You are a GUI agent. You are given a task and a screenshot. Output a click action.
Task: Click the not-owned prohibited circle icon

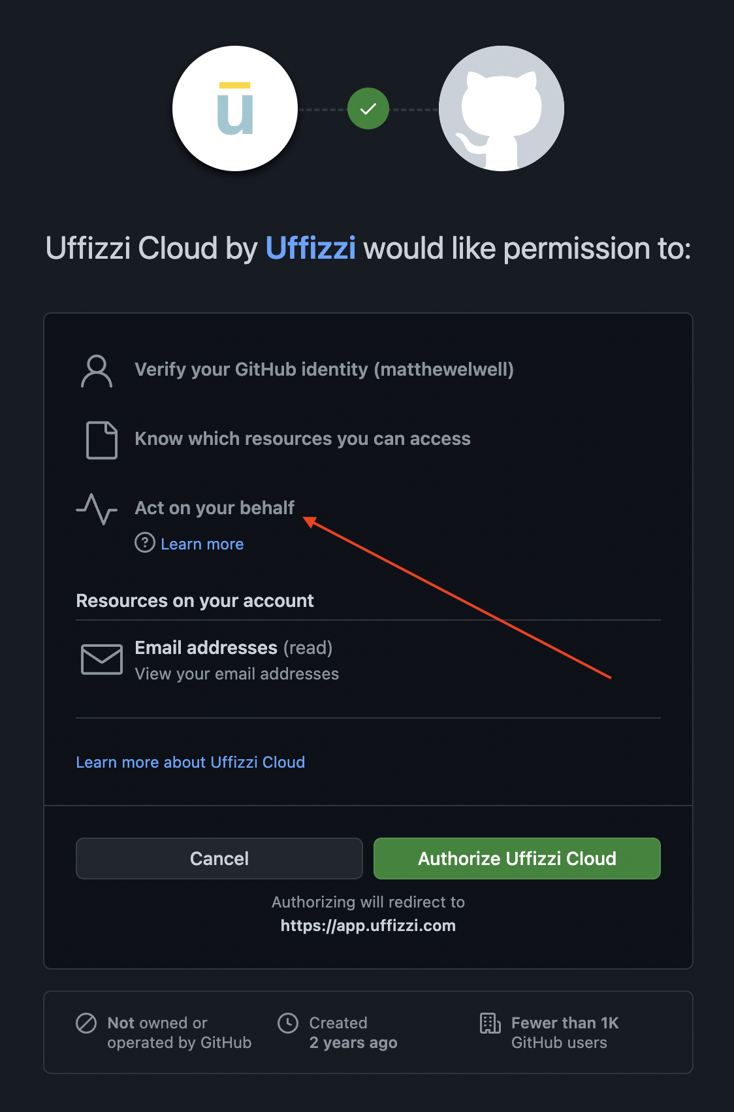(x=86, y=1023)
